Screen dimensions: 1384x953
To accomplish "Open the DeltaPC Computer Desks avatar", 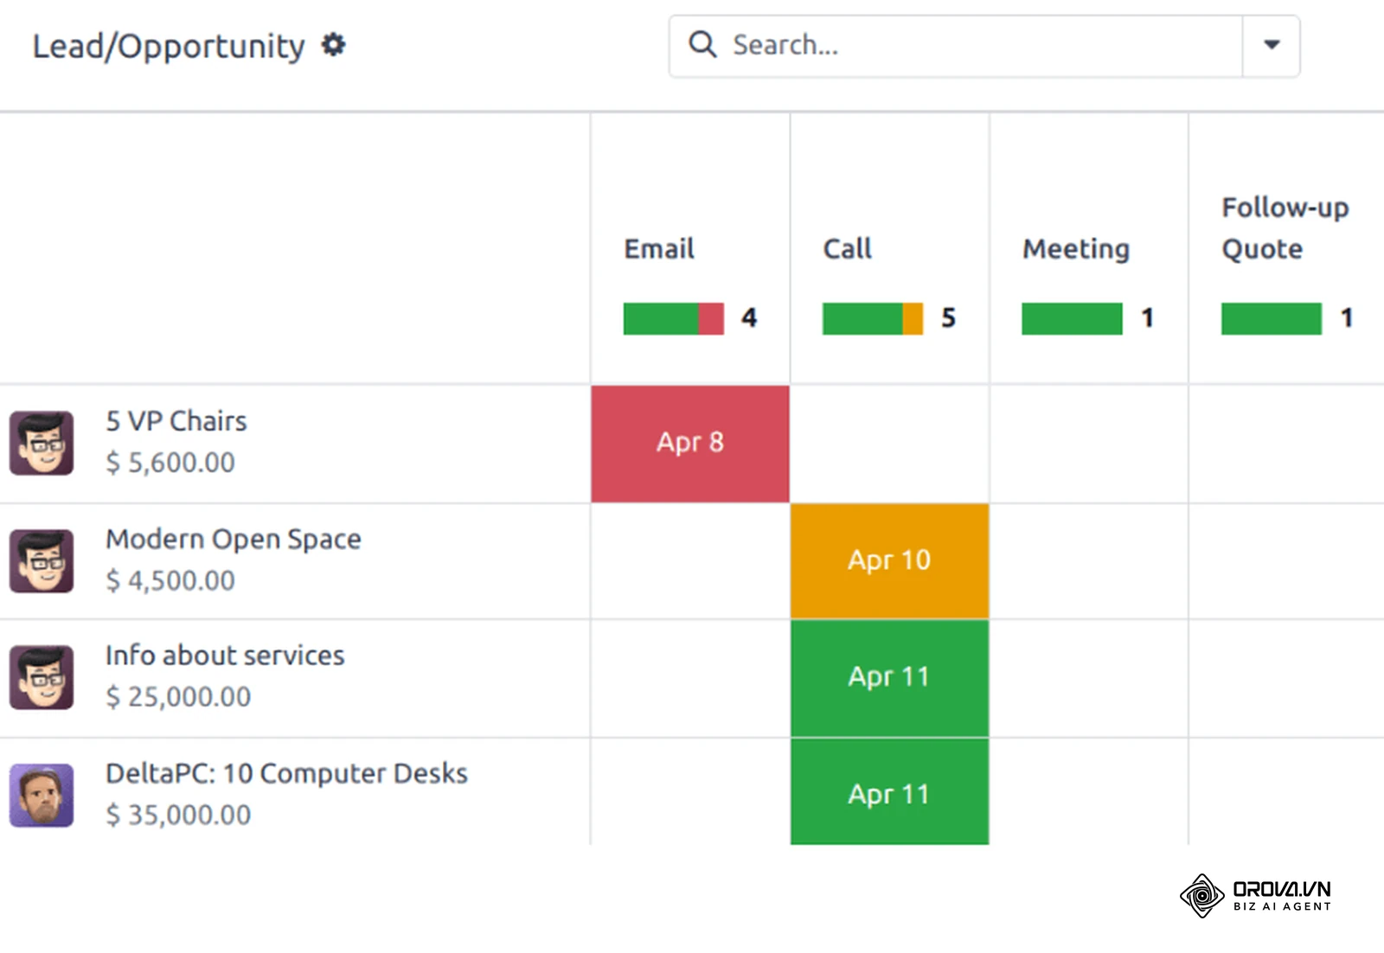I will click(x=42, y=795).
